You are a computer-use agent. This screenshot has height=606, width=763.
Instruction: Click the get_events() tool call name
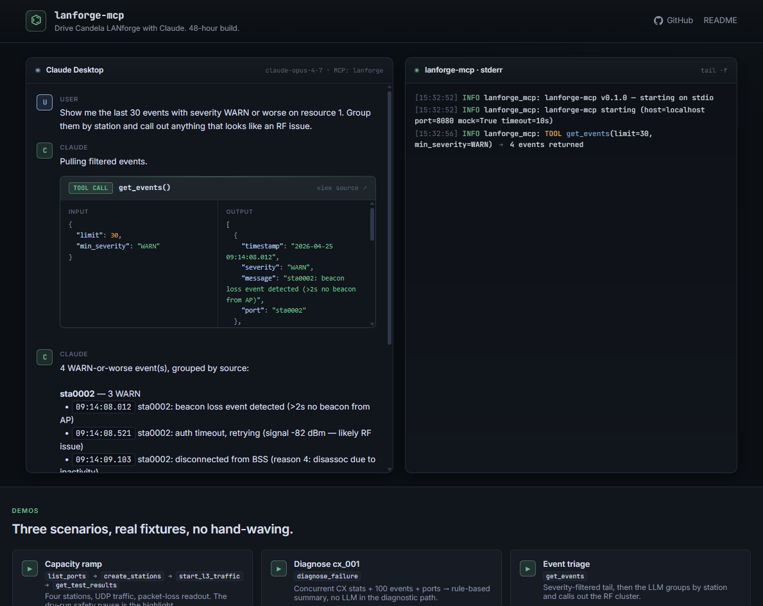(144, 187)
